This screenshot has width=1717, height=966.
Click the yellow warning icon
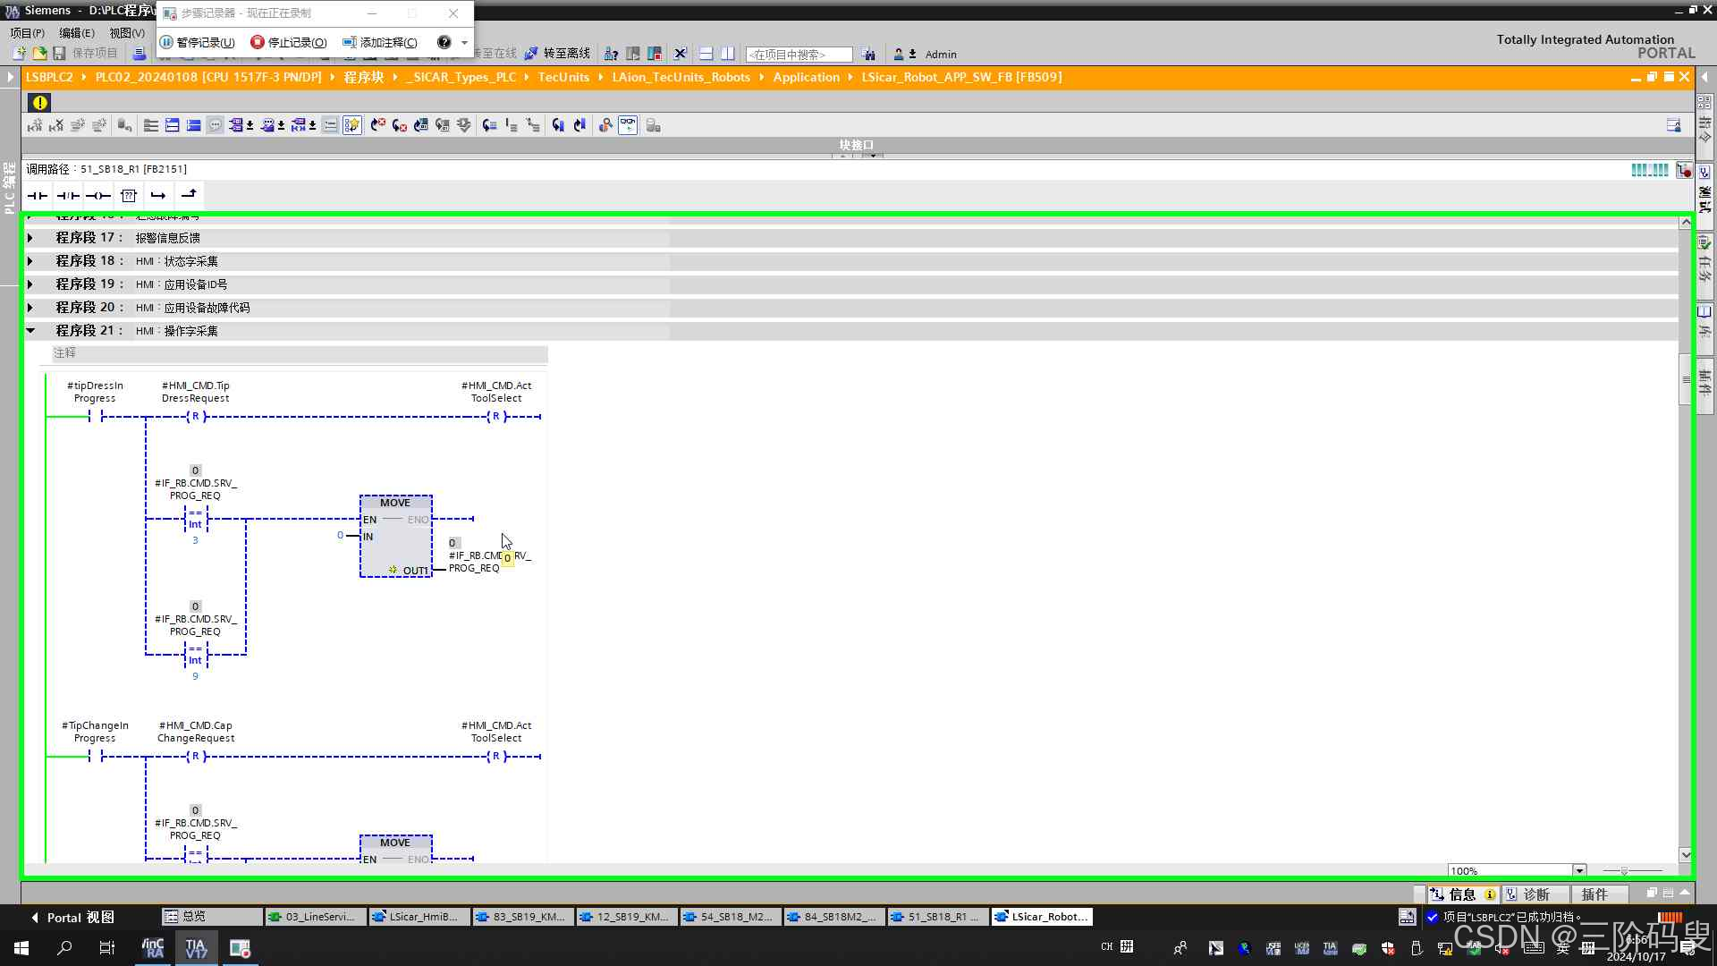[39, 102]
